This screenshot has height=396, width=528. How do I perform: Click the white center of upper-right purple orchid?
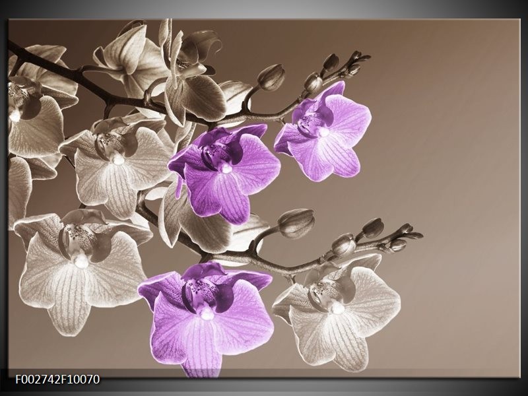click(323, 132)
